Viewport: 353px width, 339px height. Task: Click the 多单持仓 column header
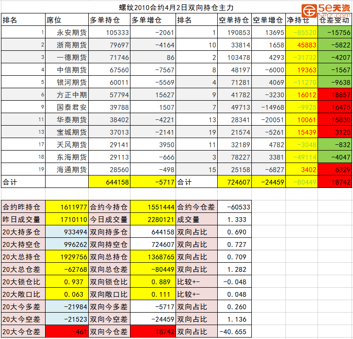[109, 20]
